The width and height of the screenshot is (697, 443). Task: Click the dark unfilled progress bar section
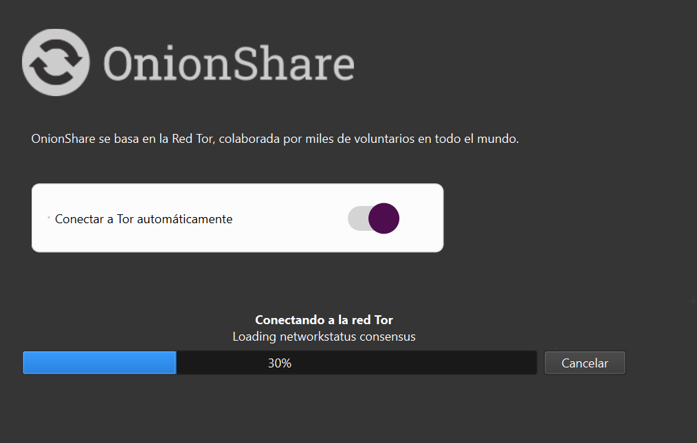(x=412, y=363)
